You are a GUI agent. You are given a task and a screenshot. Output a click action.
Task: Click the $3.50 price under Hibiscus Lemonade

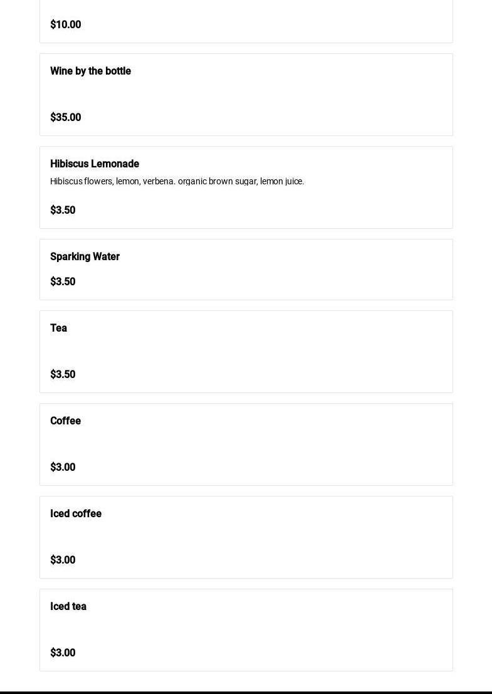click(63, 210)
